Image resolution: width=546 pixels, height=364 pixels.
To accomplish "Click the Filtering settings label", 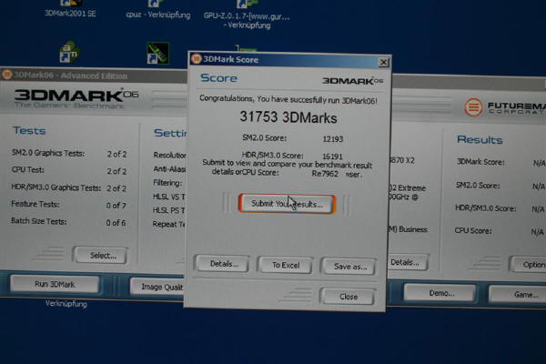I will (167, 183).
